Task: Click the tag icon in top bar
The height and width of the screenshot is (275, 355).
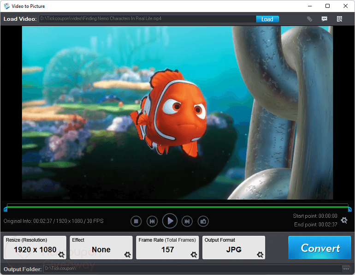Action: click(x=309, y=19)
